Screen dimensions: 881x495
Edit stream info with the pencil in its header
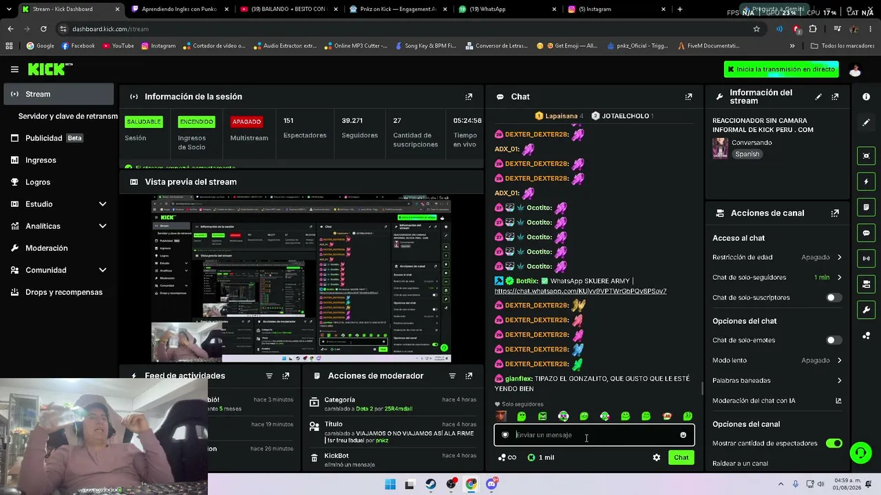coord(818,97)
